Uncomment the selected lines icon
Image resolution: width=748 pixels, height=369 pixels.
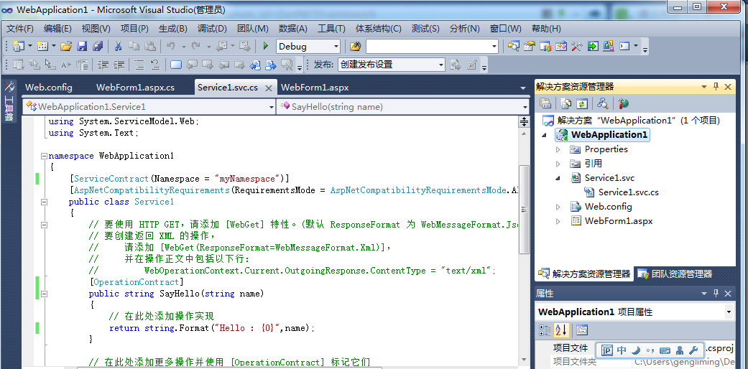(154, 65)
